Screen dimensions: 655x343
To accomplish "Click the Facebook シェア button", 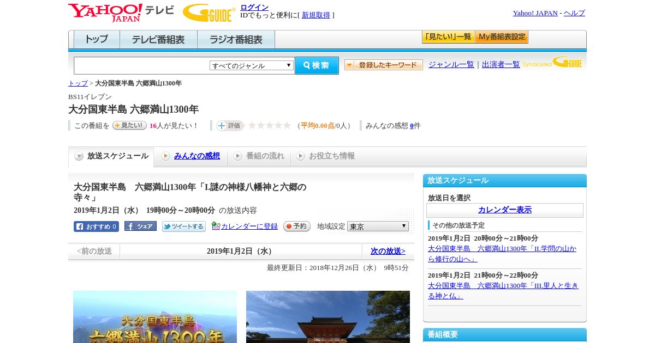I will click(140, 226).
